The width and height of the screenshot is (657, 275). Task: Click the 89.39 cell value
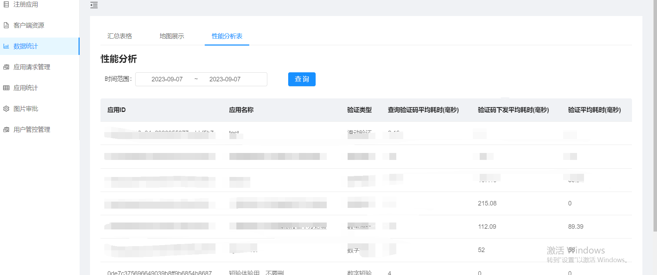coord(576,227)
